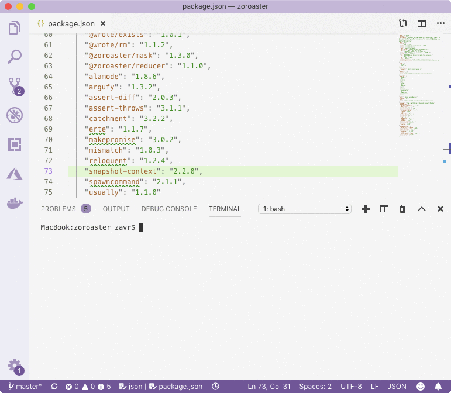Click the "spawncommand" dependency text
The height and width of the screenshot is (393, 451).
(x=114, y=182)
